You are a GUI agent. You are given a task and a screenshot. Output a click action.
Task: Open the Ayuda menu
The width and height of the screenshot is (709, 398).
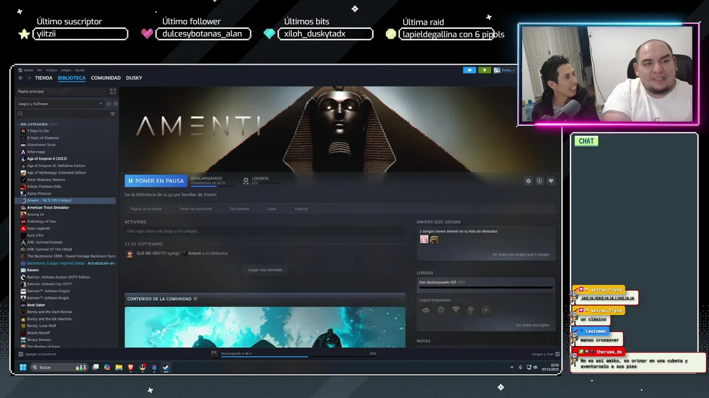pyautogui.click(x=80, y=70)
